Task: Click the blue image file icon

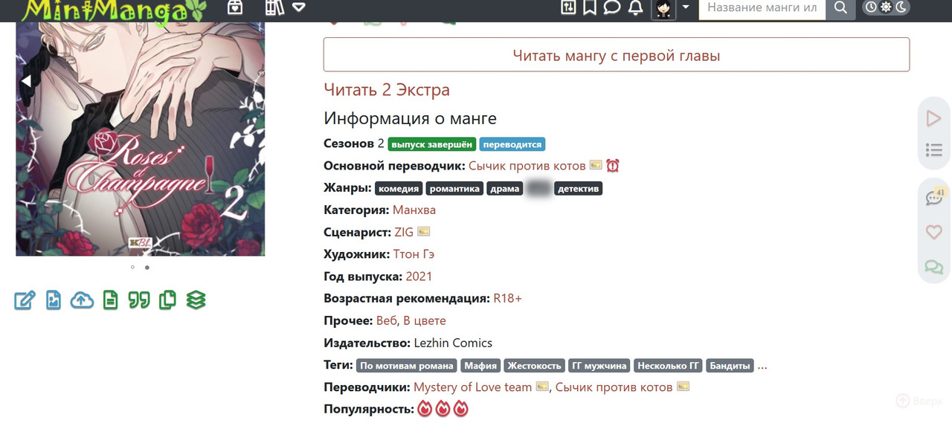Action: click(x=54, y=300)
